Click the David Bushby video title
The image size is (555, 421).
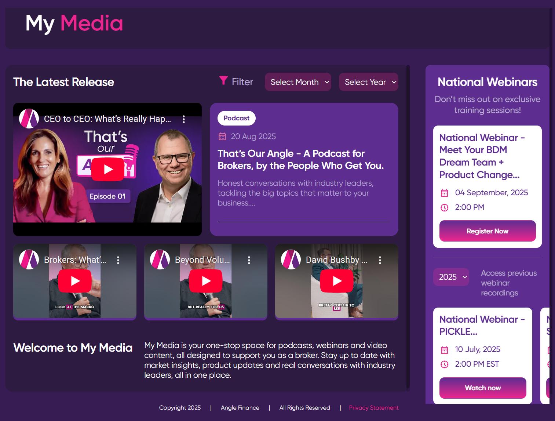[x=337, y=260]
